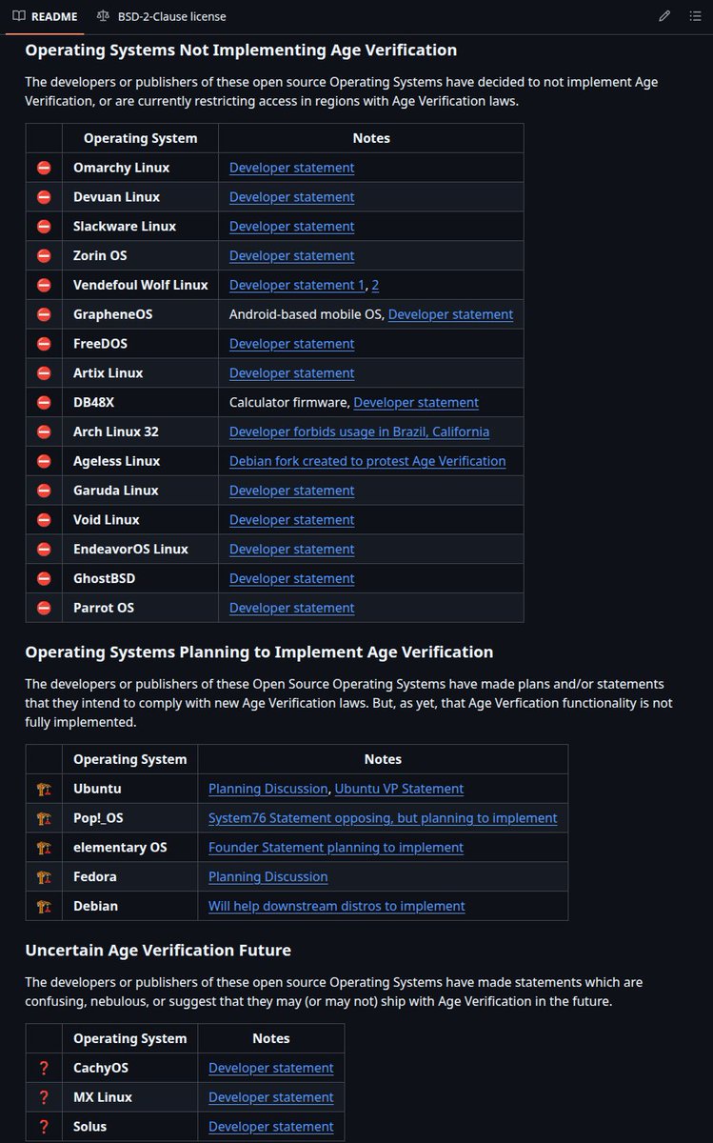Screen dimensions: 713x1143
Task: Click the no-entry icon beside FreeDOS
Action: click(44, 344)
